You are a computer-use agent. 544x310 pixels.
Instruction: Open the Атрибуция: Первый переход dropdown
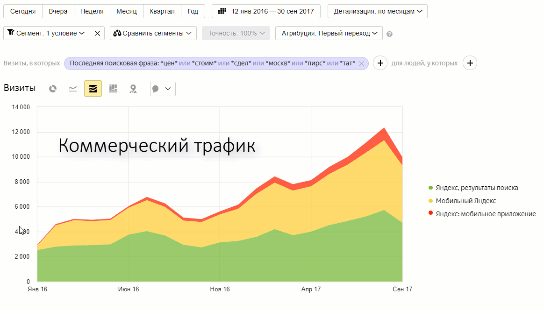[329, 33]
